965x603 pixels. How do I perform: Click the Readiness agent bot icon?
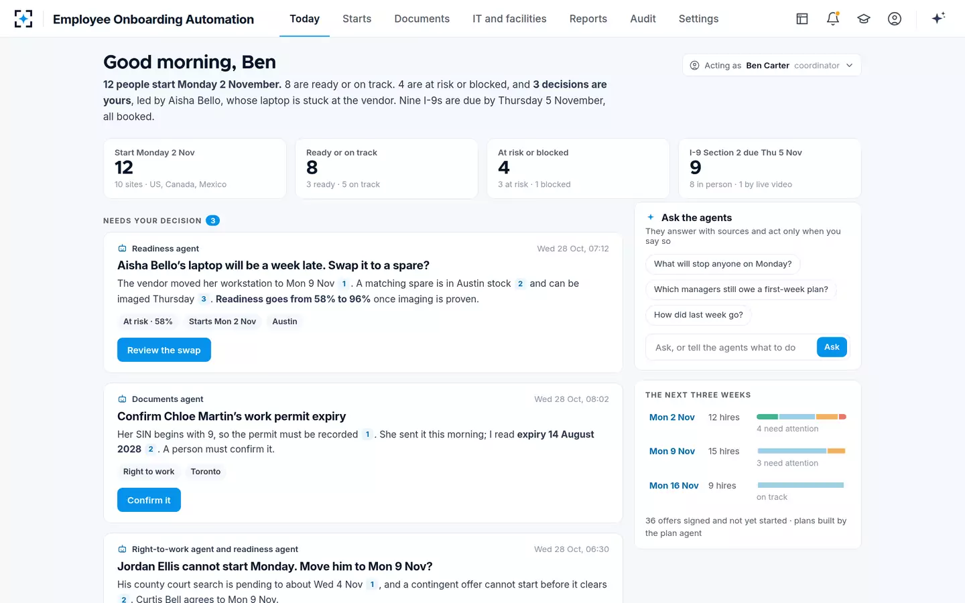click(x=122, y=249)
